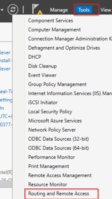The height and width of the screenshot is (199, 112).
Task: Launch Component Services from Tools menu
Action: 50,20
